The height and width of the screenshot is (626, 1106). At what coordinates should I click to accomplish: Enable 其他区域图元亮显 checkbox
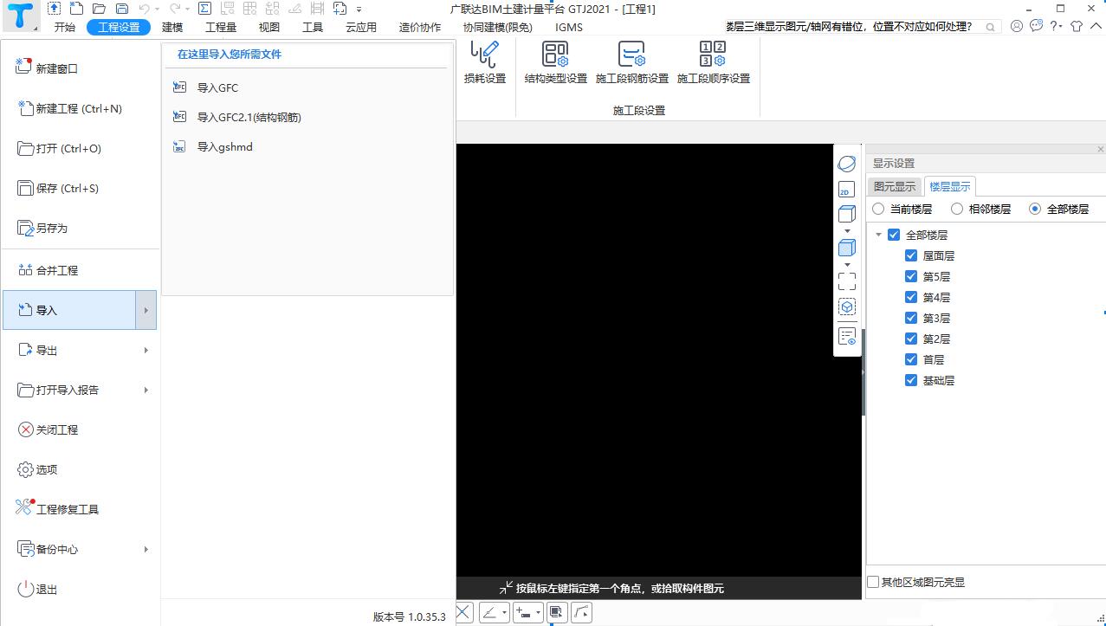coord(874,582)
